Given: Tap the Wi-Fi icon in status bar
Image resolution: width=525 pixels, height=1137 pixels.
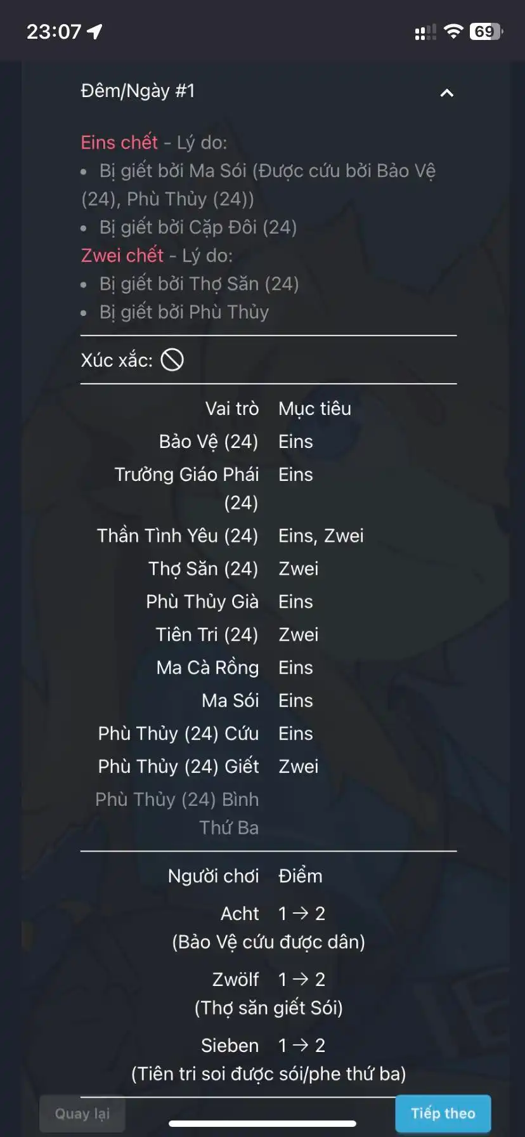Looking at the screenshot, I should click(x=453, y=32).
